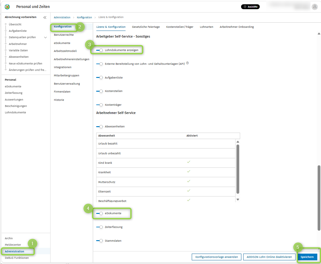Screen dimensions: 321x264
Task: Go to Übersicht in the sidebar
Action: 15,24
